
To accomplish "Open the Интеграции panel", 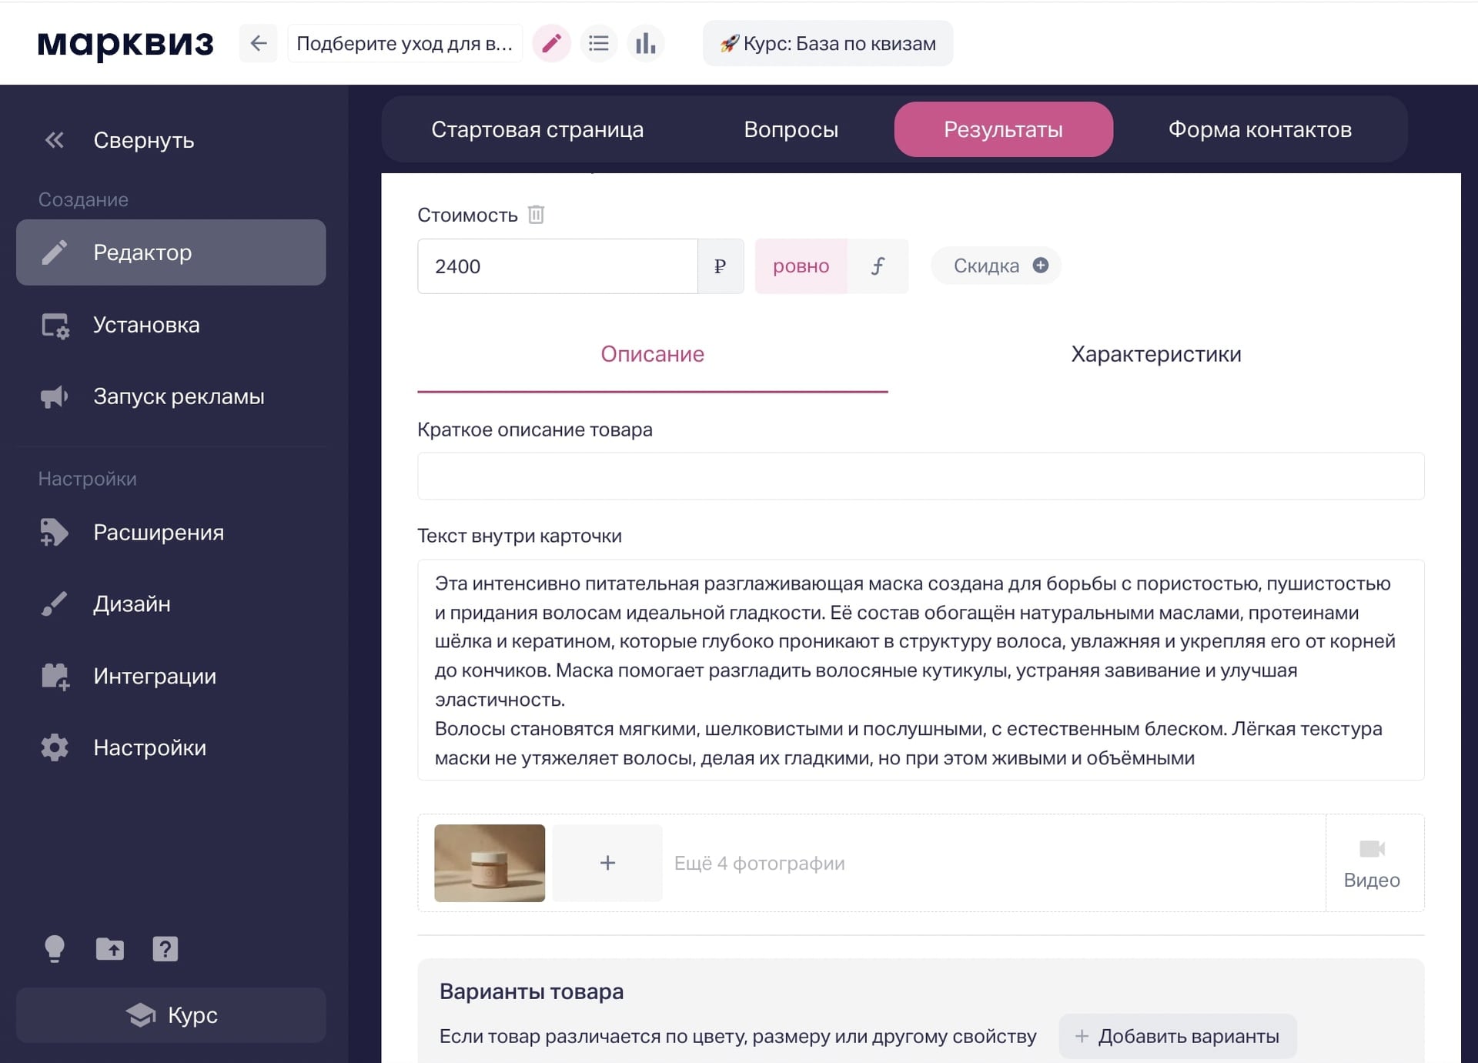I will point(155,676).
